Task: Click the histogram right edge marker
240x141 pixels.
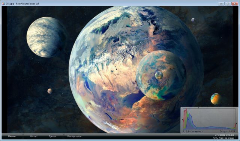Action: tap(236, 123)
